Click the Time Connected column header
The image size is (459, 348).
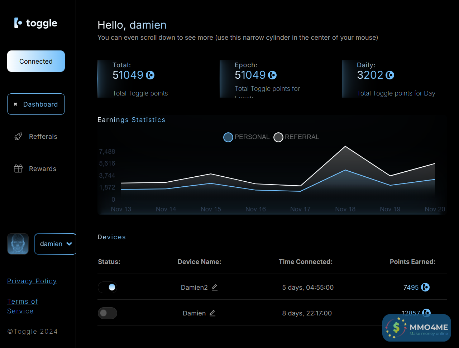click(306, 262)
